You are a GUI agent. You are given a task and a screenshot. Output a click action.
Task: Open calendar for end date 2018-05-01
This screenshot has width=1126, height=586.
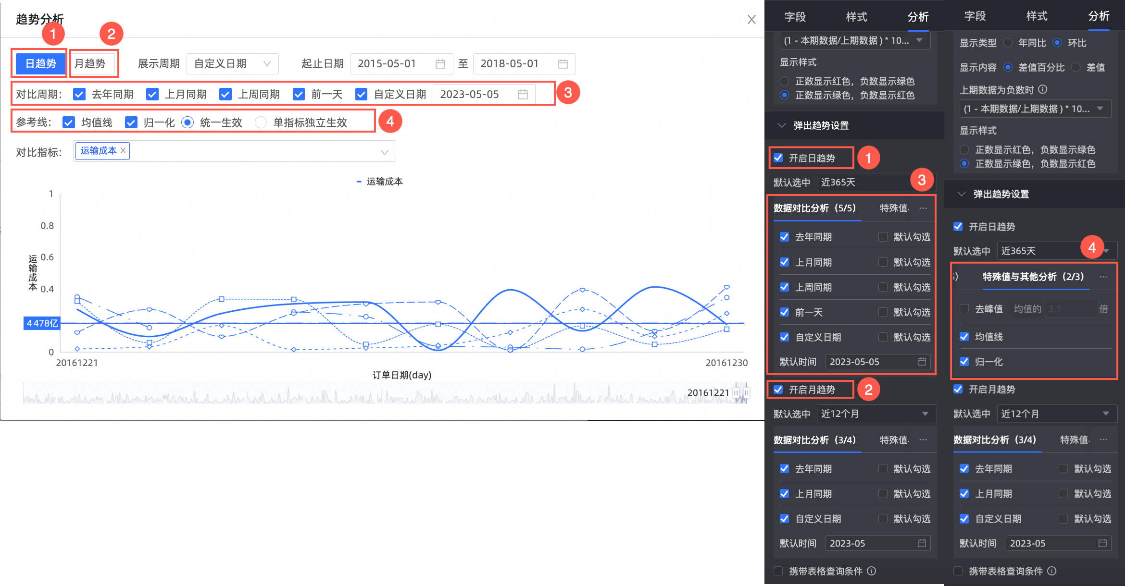click(563, 64)
